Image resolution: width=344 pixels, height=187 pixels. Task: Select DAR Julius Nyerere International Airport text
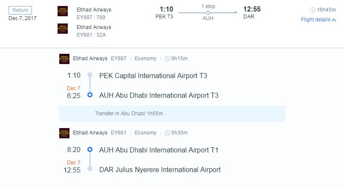pos(160,169)
